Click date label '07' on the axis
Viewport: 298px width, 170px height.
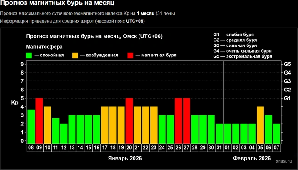(x=276, y=148)
